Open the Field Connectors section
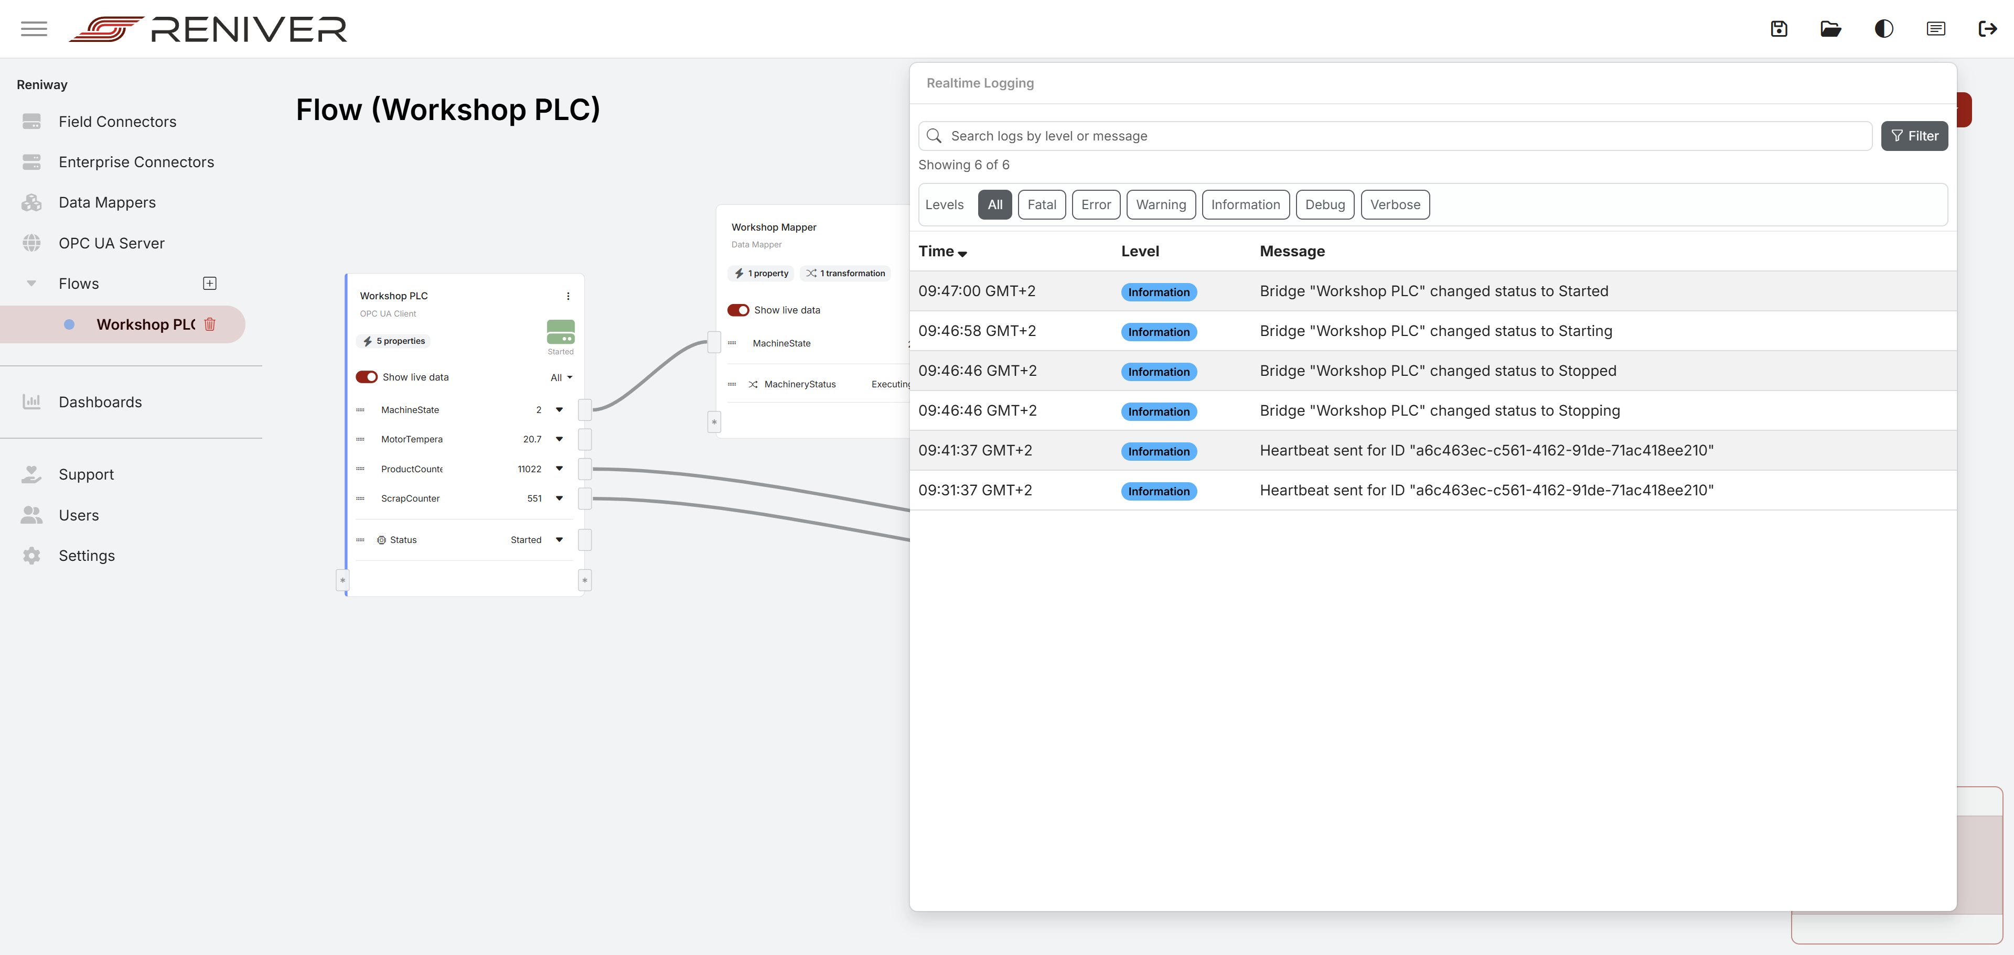The width and height of the screenshot is (2014, 955). coord(116,121)
